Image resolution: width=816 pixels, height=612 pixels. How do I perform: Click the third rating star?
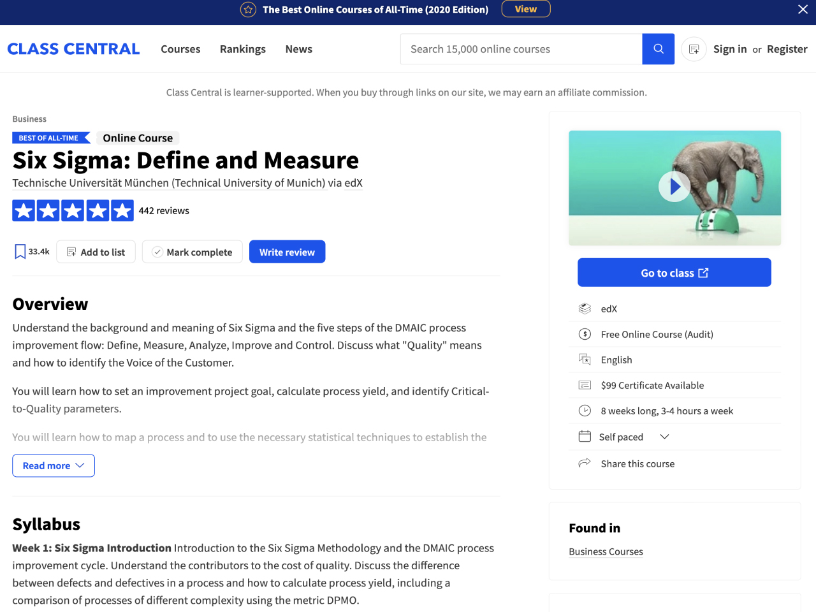pos(73,211)
